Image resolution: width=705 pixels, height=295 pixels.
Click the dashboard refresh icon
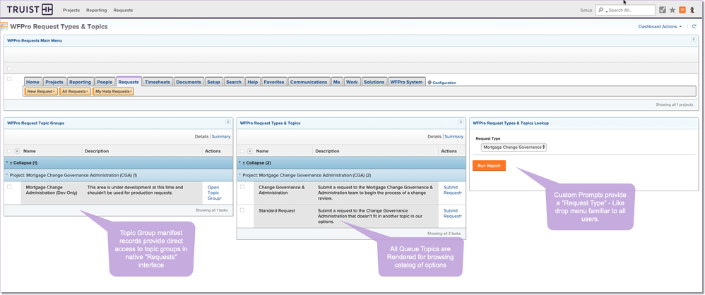tap(694, 26)
